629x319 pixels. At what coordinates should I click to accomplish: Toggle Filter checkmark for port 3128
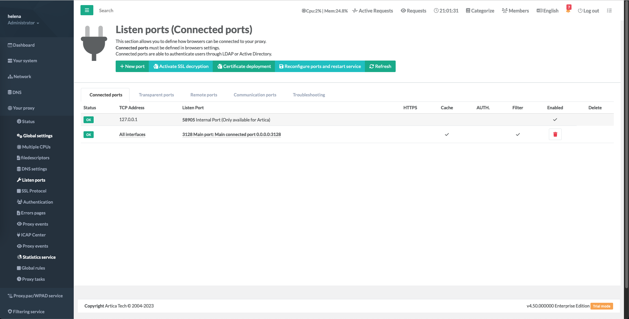click(x=518, y=135)
